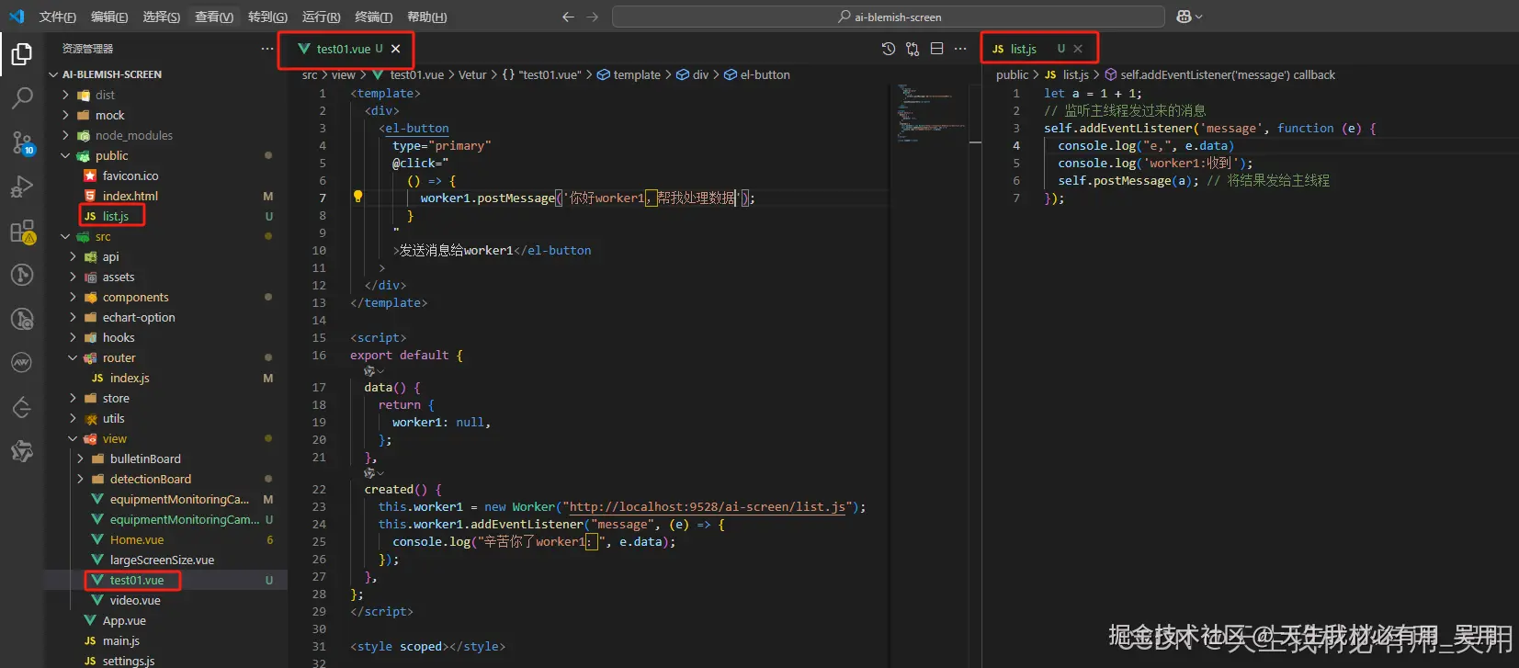The image size is (1519, 668).
Task: Click the split editor layout icon
Action: [936, 49]
